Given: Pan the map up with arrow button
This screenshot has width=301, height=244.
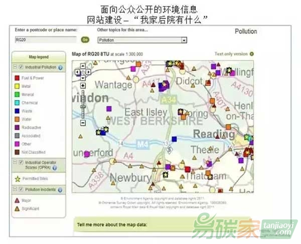Looking at the screenshot, I should click(82, 66).
